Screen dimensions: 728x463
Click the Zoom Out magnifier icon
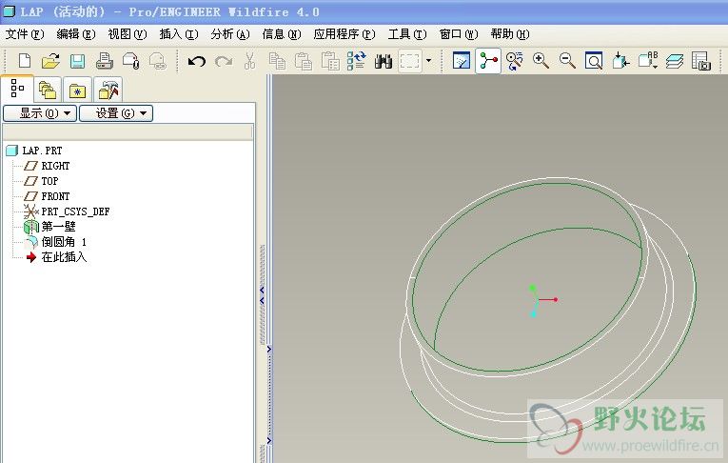coord(567,61)
